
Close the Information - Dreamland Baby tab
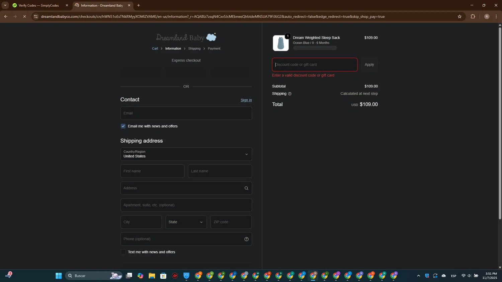[x=129, y=5]
